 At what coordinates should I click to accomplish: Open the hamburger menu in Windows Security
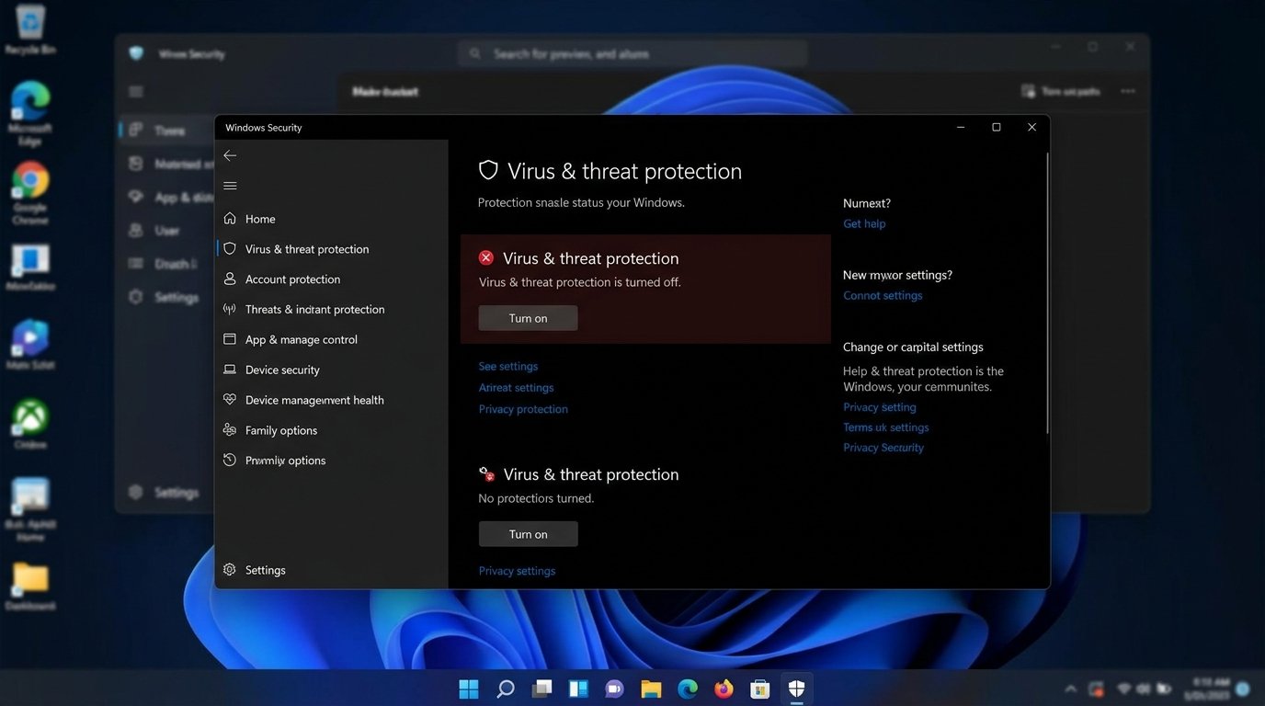coord(230,186)
